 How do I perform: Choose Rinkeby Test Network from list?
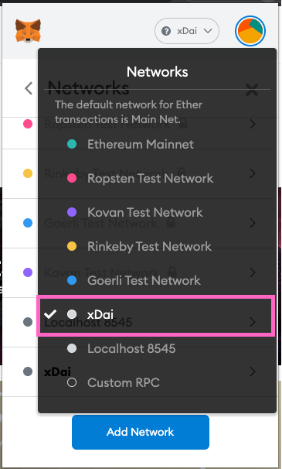(149, 246)
